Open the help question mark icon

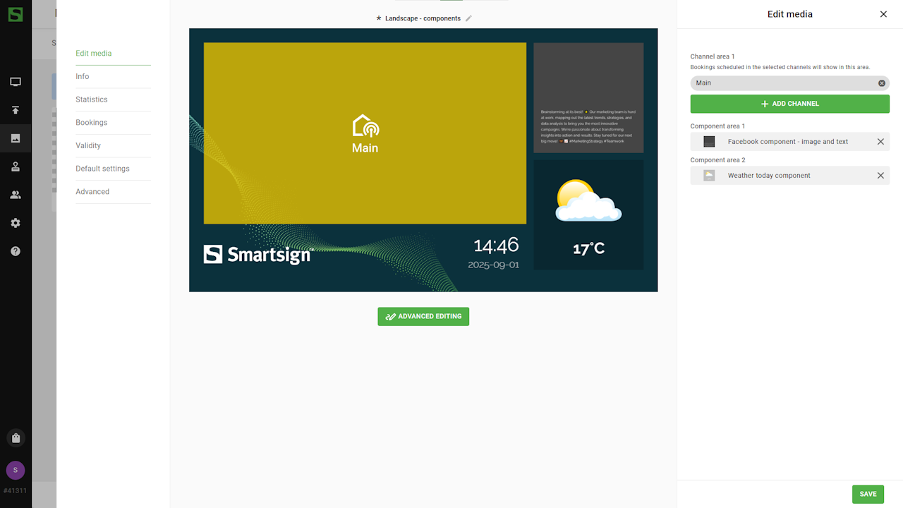16,251
